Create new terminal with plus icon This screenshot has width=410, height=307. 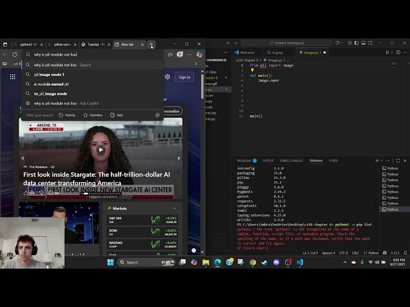(377, 161)
